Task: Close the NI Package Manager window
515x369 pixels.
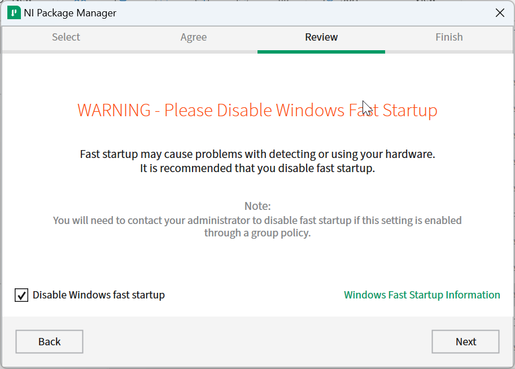Action: point(500,12)
